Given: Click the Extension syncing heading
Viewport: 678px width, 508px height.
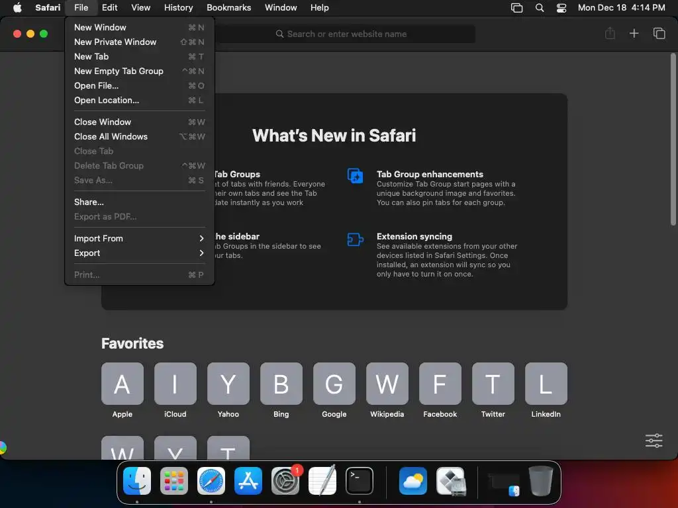Looking at the screenshot, I should coord(414,236).
